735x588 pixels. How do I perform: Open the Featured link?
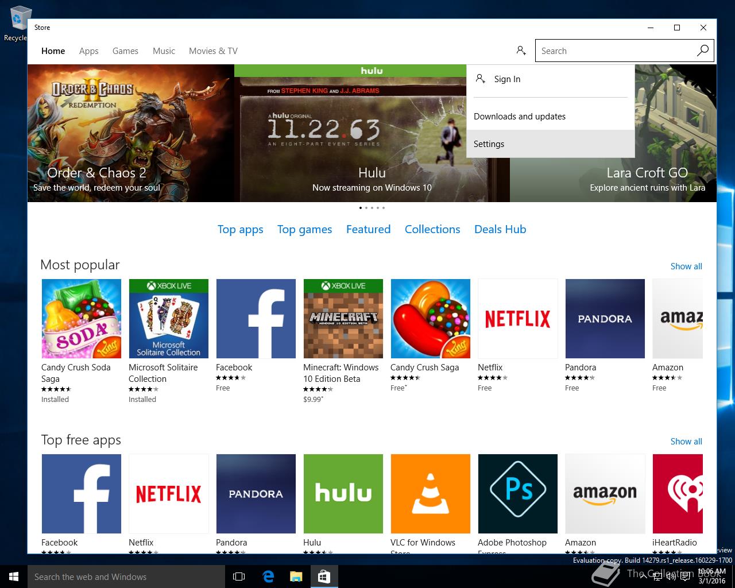click(368, 229)
